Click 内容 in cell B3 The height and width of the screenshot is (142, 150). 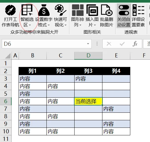tap(25, 79)
